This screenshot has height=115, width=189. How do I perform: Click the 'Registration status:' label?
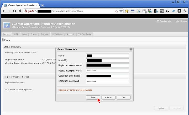coord(15,59)
